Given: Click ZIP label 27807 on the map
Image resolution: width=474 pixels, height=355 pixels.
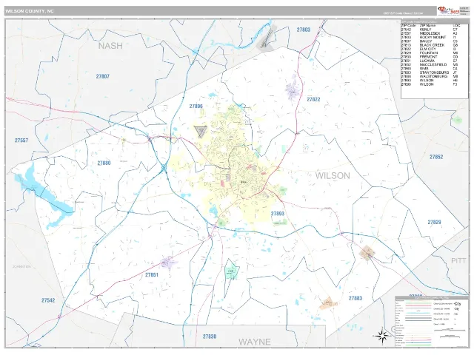Looking at the screenshot, I should [103, 76].
